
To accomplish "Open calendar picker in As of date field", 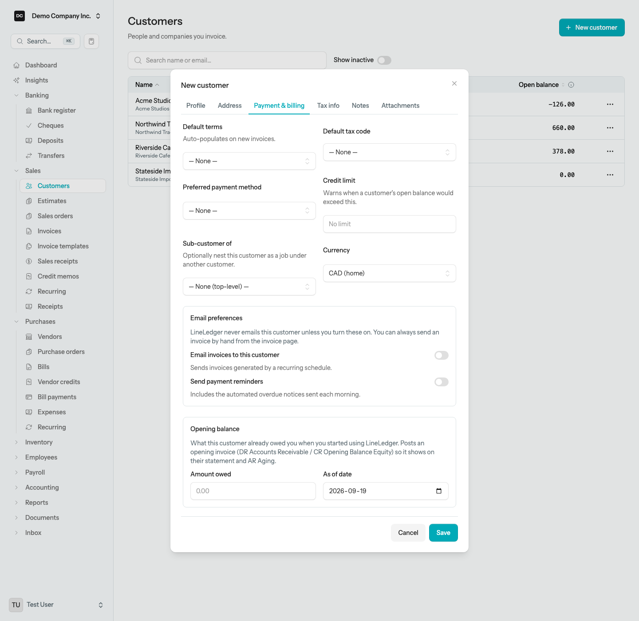I will pos(439,491).
